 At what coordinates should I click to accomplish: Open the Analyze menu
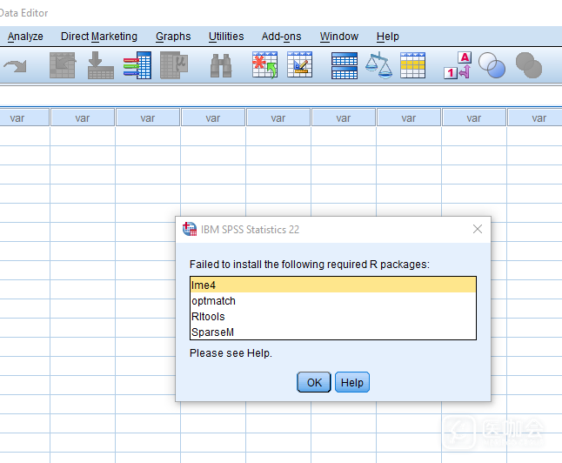tap(25, 37)
